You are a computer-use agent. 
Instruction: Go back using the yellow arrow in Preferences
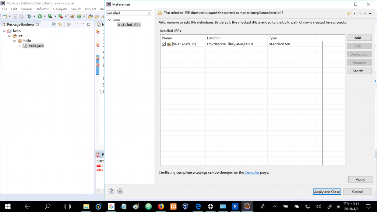click(349, 14)
